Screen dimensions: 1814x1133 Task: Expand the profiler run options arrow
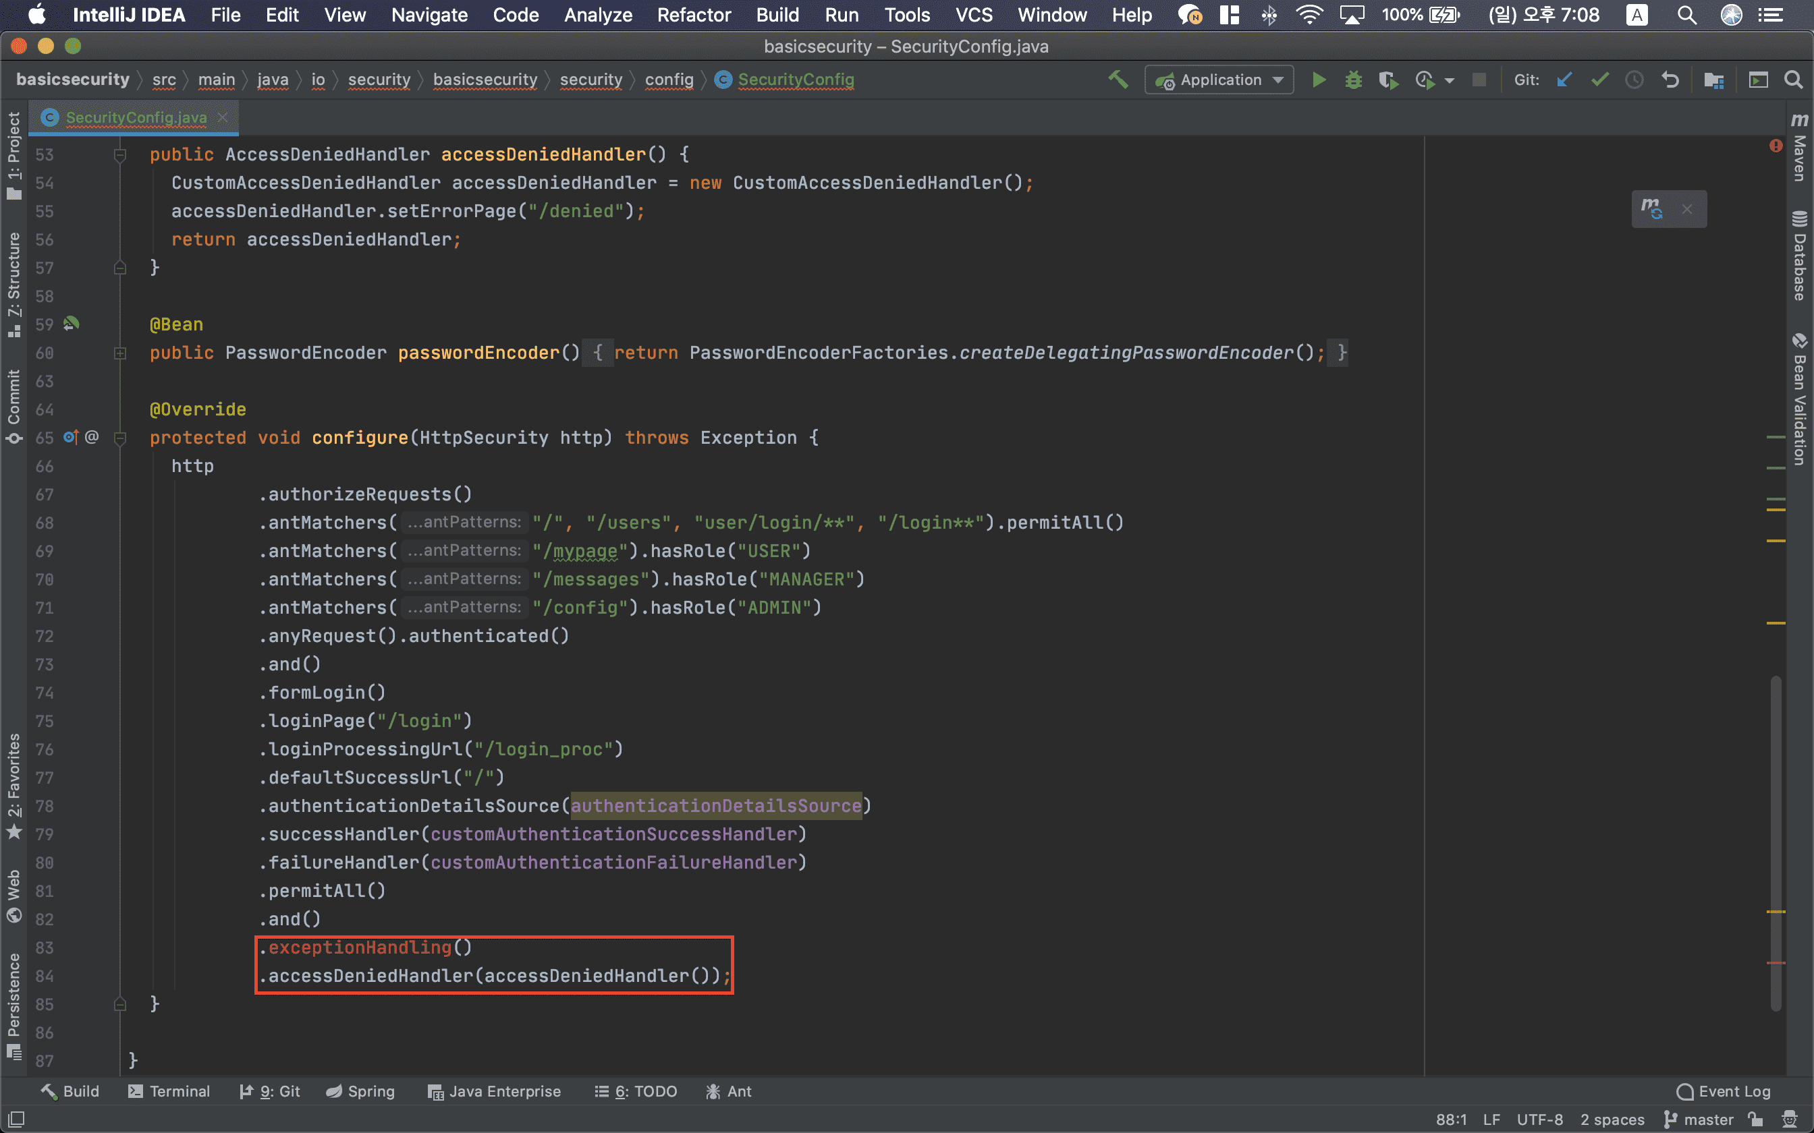[x=1450, y=80]
